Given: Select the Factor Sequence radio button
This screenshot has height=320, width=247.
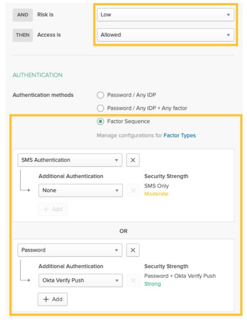Looking at the screenshot, I should 100,122.
